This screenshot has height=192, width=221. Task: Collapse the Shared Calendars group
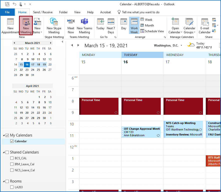[4, 152]
